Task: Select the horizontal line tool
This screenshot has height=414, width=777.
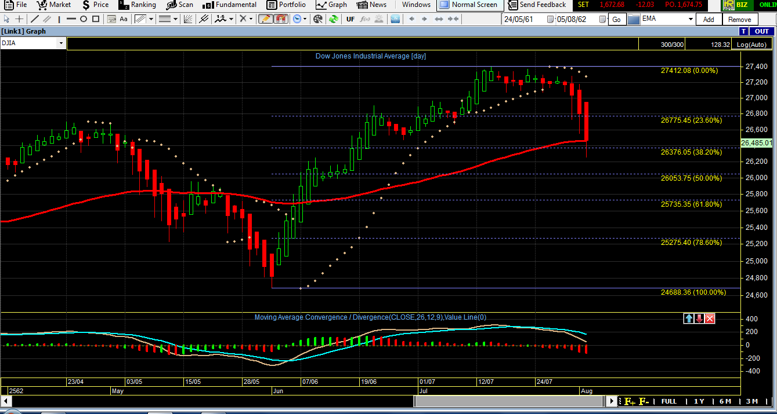Action: pyautogui.click(x=71, y=19)
